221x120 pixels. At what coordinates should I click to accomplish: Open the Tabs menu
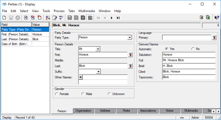[71, 11]
